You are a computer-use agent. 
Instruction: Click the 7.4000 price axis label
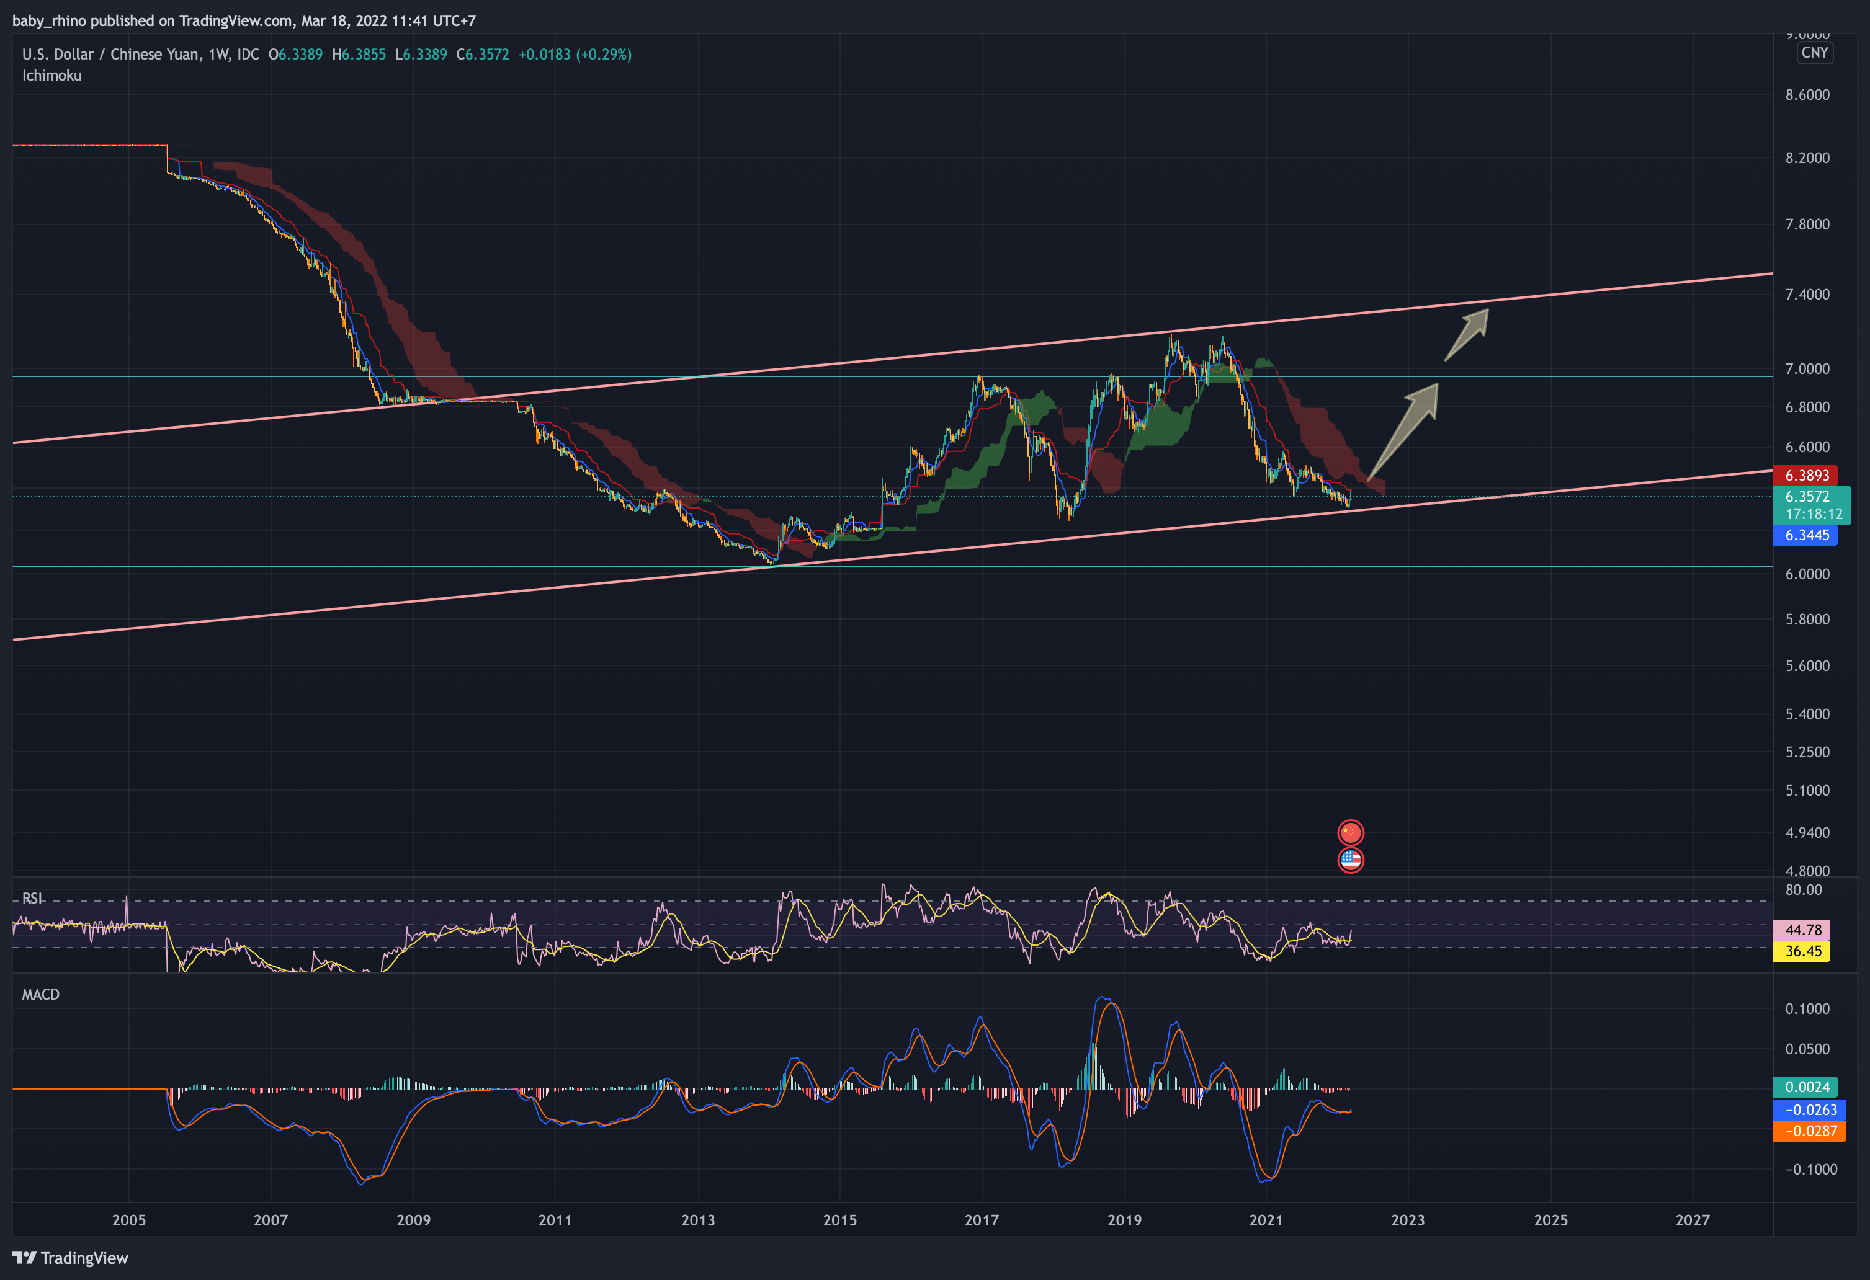[1807, 295]
